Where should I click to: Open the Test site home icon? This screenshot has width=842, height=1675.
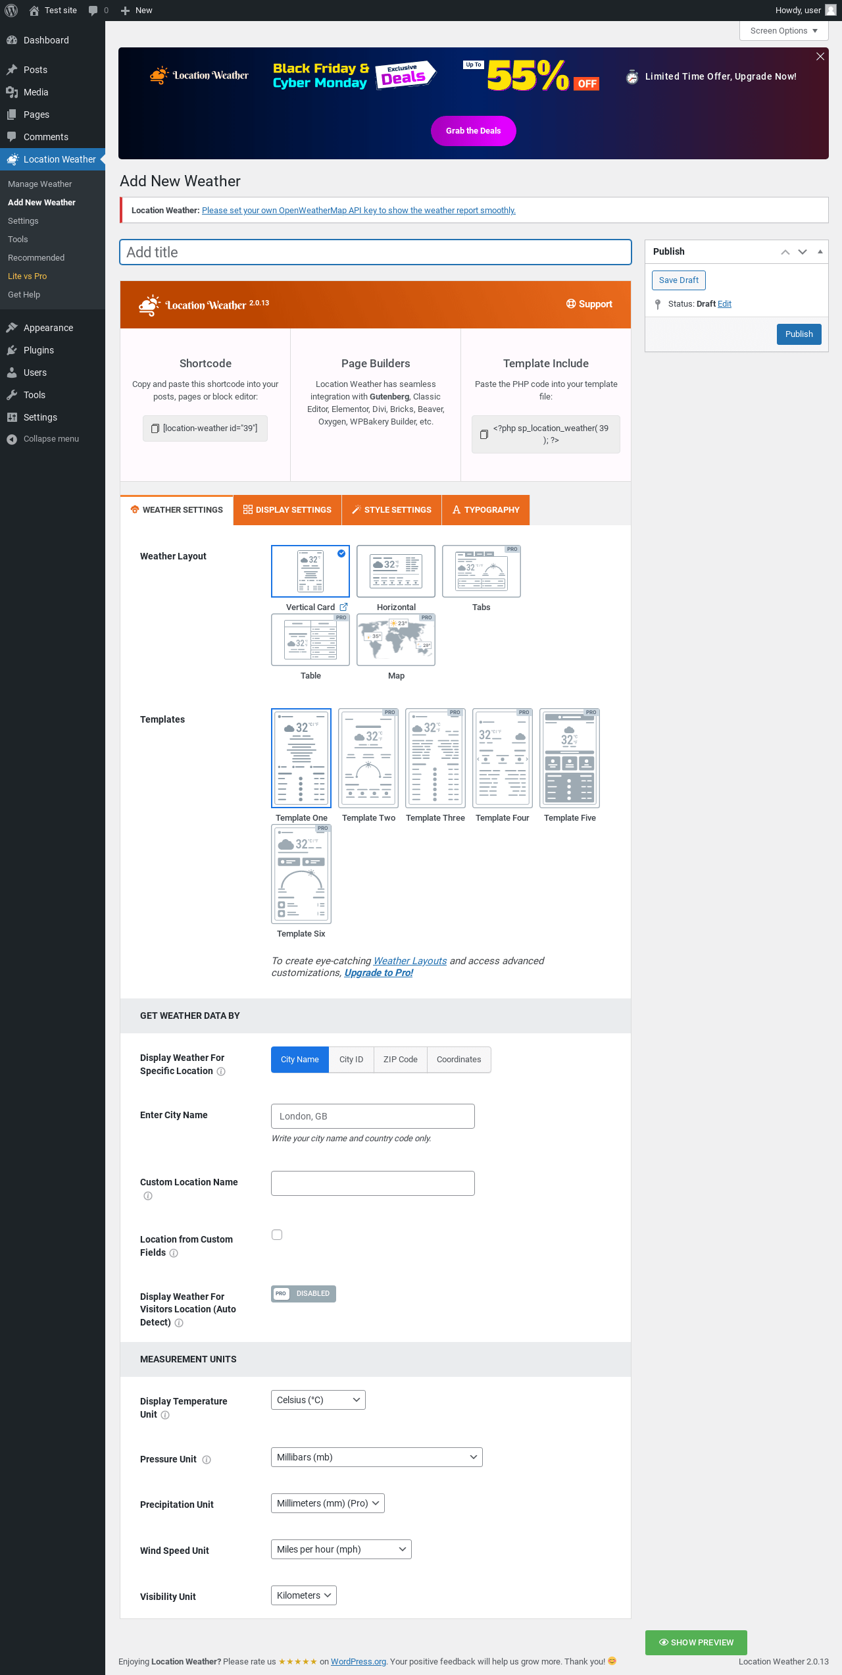coord(34,11)
